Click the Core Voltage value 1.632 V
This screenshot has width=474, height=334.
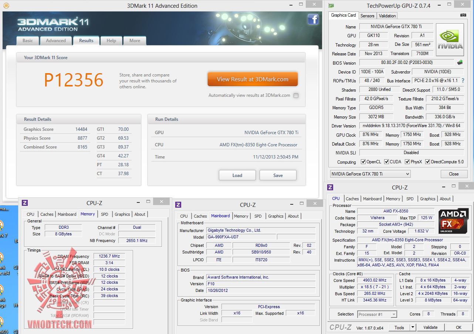[x=421, y=231]
